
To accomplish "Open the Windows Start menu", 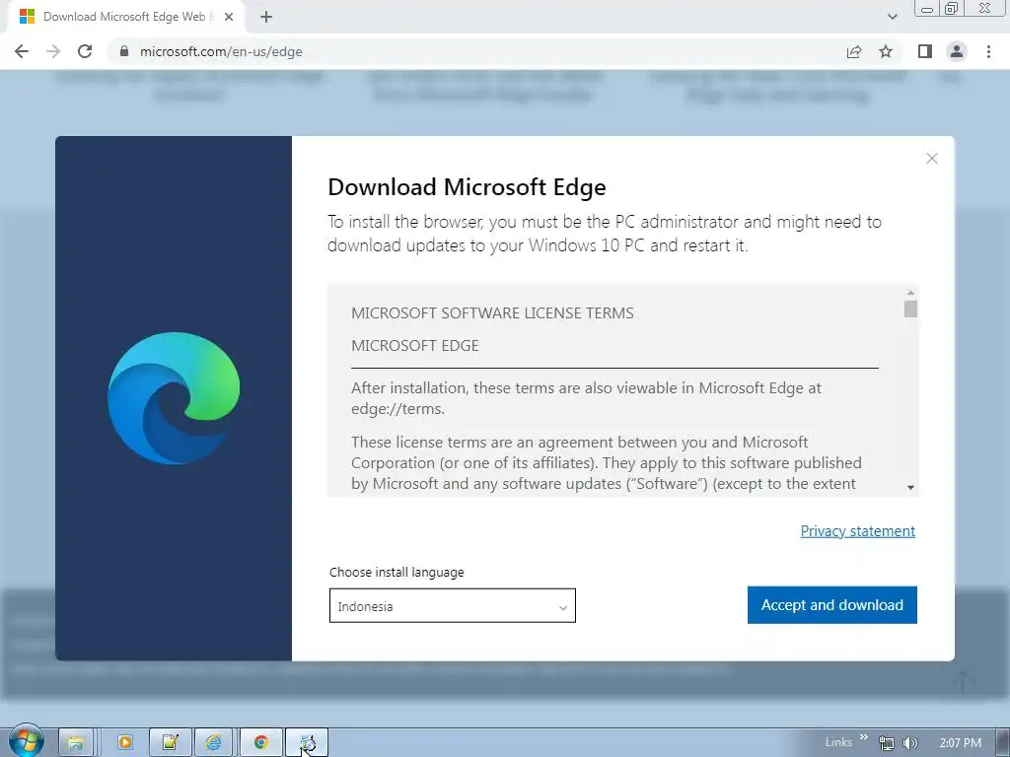I will click(x=26, y=741).
